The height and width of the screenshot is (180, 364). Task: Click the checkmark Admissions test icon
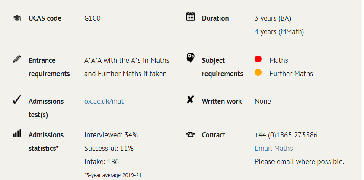pyautogui.click(x=17, y=100)
